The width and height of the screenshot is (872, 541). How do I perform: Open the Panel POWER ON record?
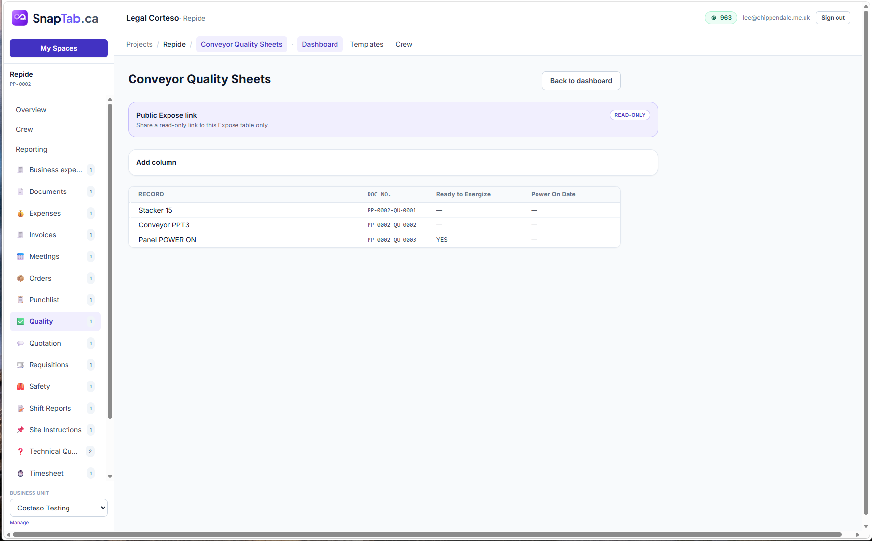167,240
